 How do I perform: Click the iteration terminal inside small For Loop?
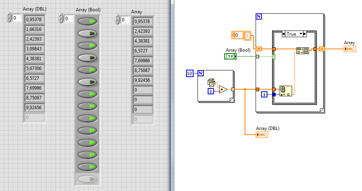[211, 91]
